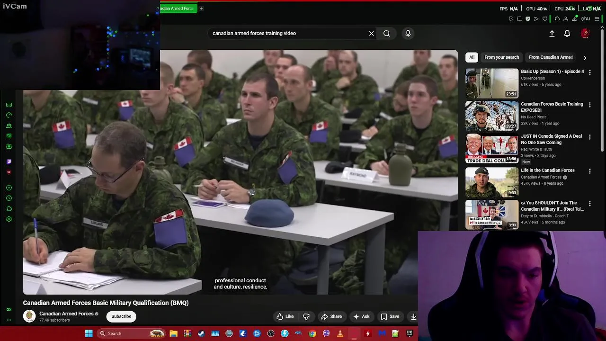Select the All filter chip

point(472,57)
